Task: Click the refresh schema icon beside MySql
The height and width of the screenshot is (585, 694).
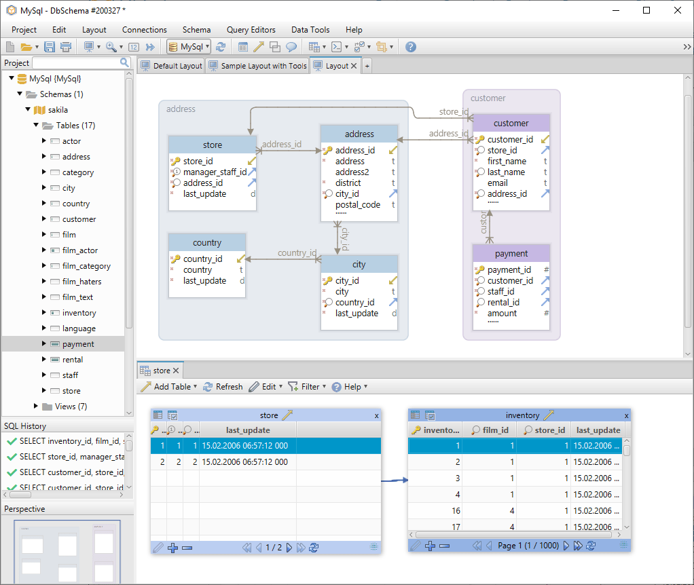Action: click(221, 47)
